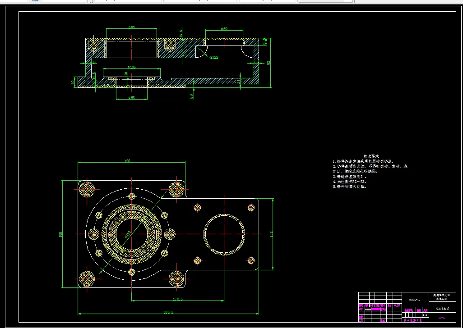The width and height of the screenshot is (463, 328).
Task: Click the 00-01 drawing number cell
Action: [x=442, y=318]
